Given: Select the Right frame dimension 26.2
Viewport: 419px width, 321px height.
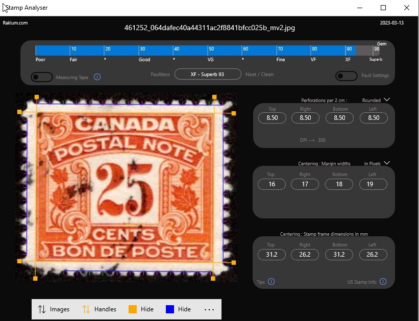Looking at the screenshot, I should (305, 255).
